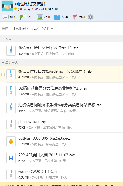Click the group avatar handshake icon
Image resolution: width=123 pixels, height=186 pixels.
point(7,6)
